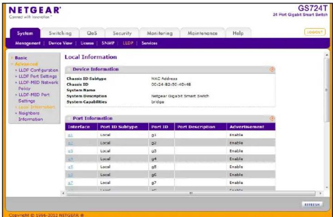
Task: Open the Help tab
Action: (x=238, y=33)
